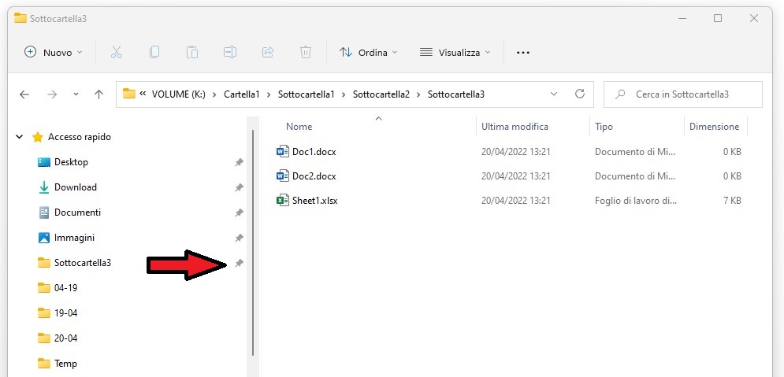This screenshot has width=784, height=377.
Task: Click the Paste clipboard icon
Action: (x=192, y=52)
